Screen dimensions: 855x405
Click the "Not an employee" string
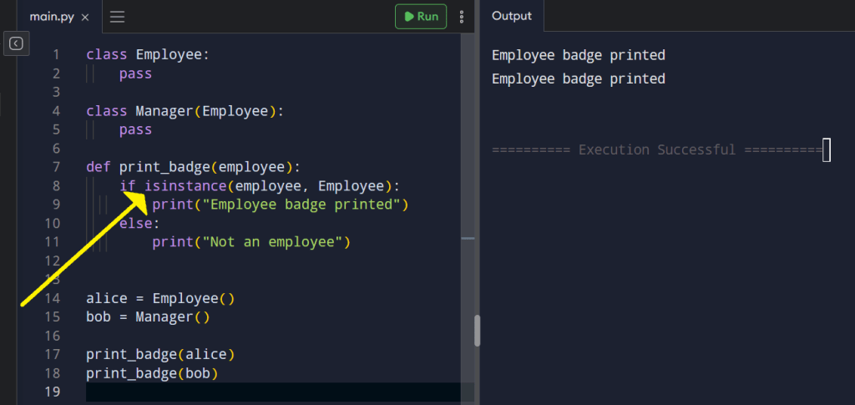(x=273, y=242)
